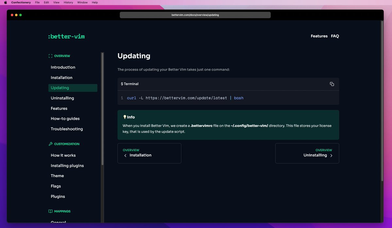Click the Customization wrench icon
Screen dimensions: 392x228
click(x=50, y=144)
